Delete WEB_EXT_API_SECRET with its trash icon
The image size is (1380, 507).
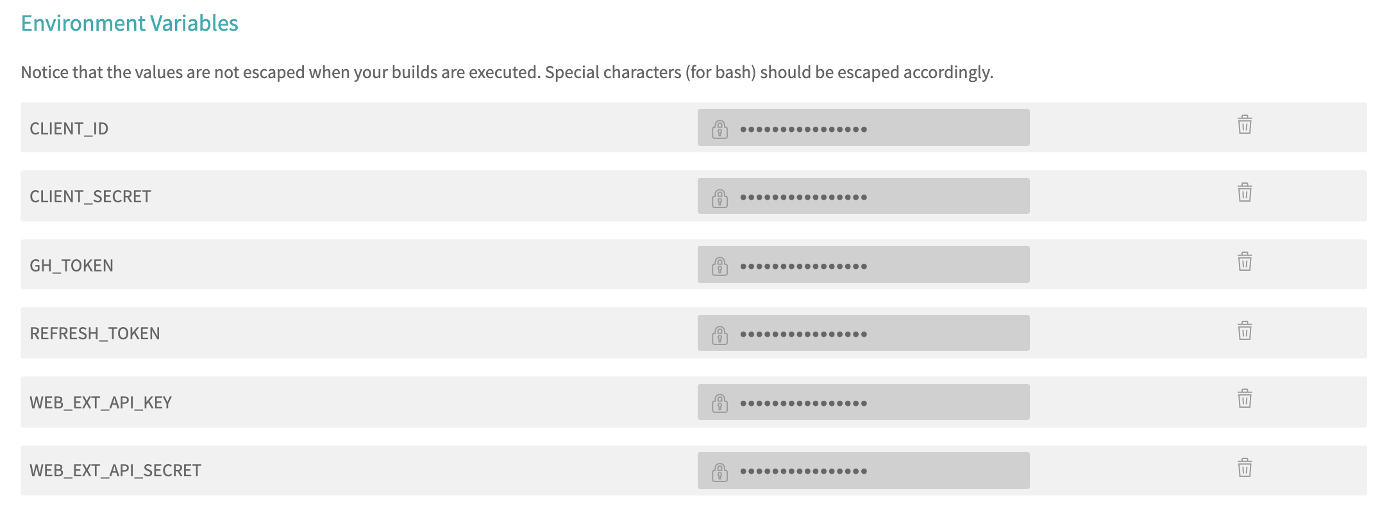click(1245, 467)
